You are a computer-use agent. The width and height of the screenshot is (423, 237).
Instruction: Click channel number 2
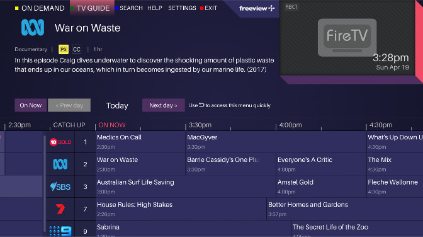[85, 165]
